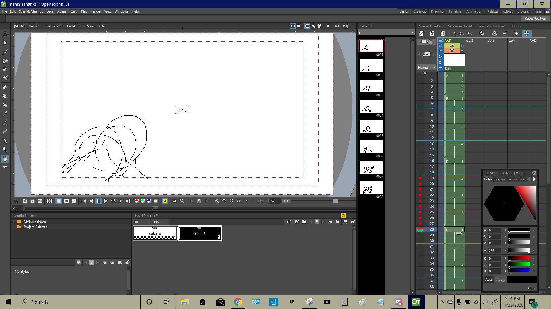Select the Eraser tool

point(5,87)
